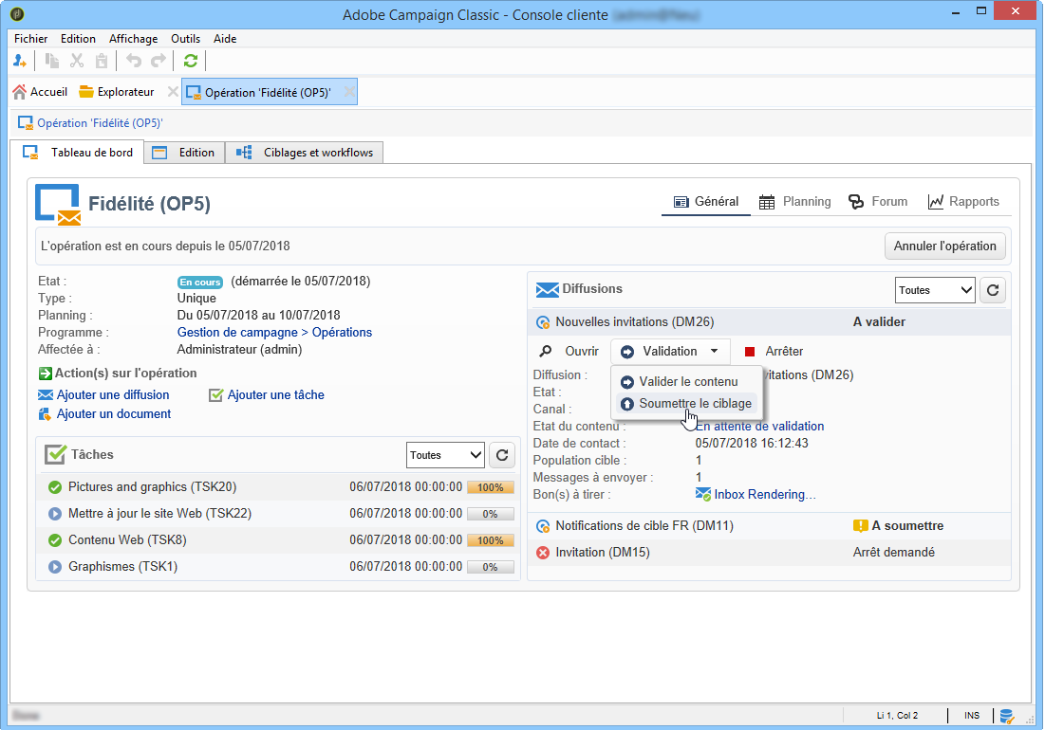
Task: Click Ajouter un document link
Action: pyautogui.click(x=114, y=414)
